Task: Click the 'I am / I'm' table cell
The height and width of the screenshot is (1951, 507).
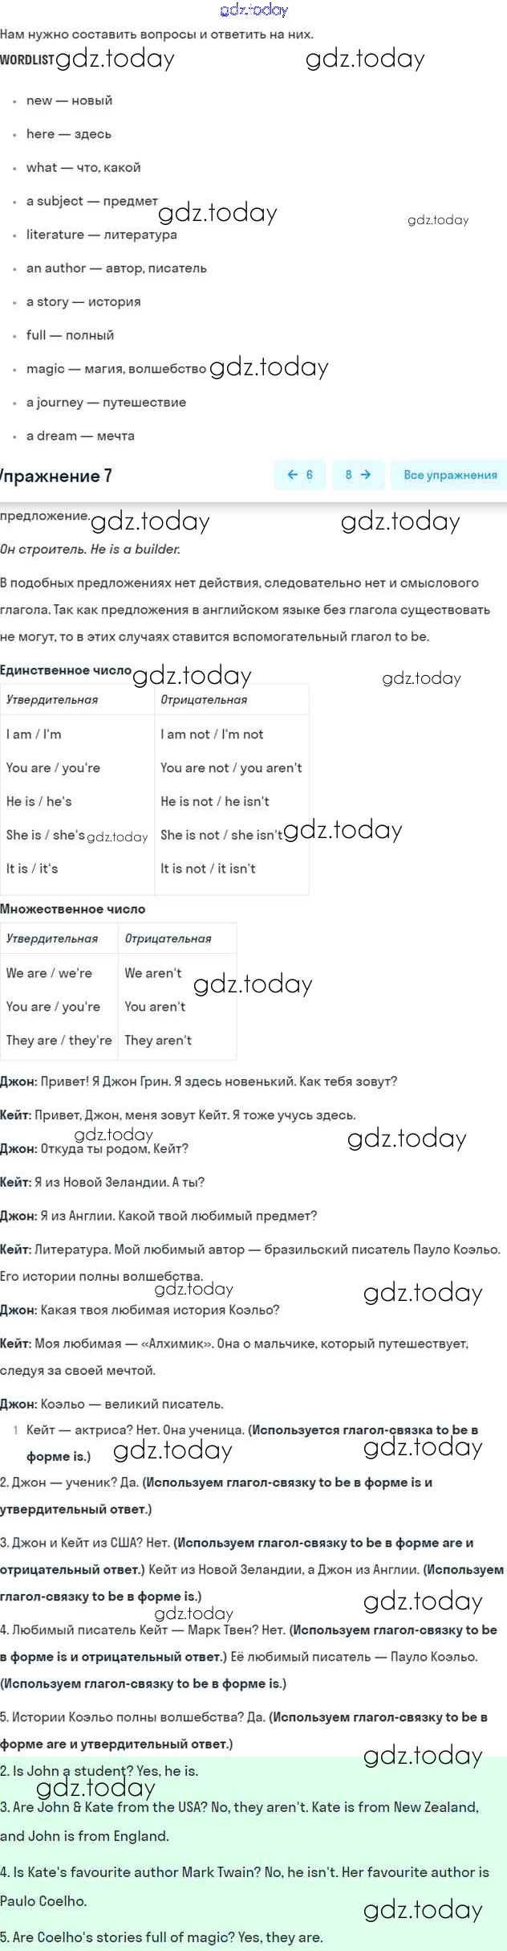Action: click(34, 734)
